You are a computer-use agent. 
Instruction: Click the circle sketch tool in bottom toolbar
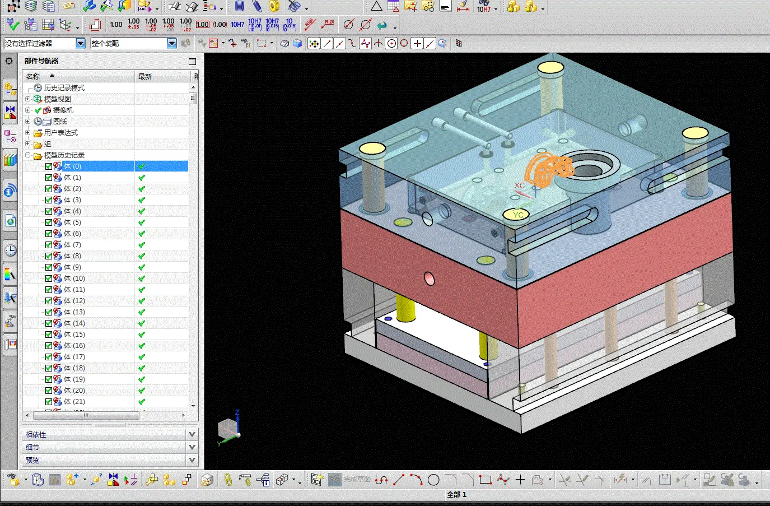click(x=433, y=480)
